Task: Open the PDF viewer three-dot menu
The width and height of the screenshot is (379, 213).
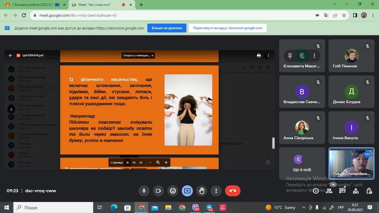Action: (x=268, y=55)
